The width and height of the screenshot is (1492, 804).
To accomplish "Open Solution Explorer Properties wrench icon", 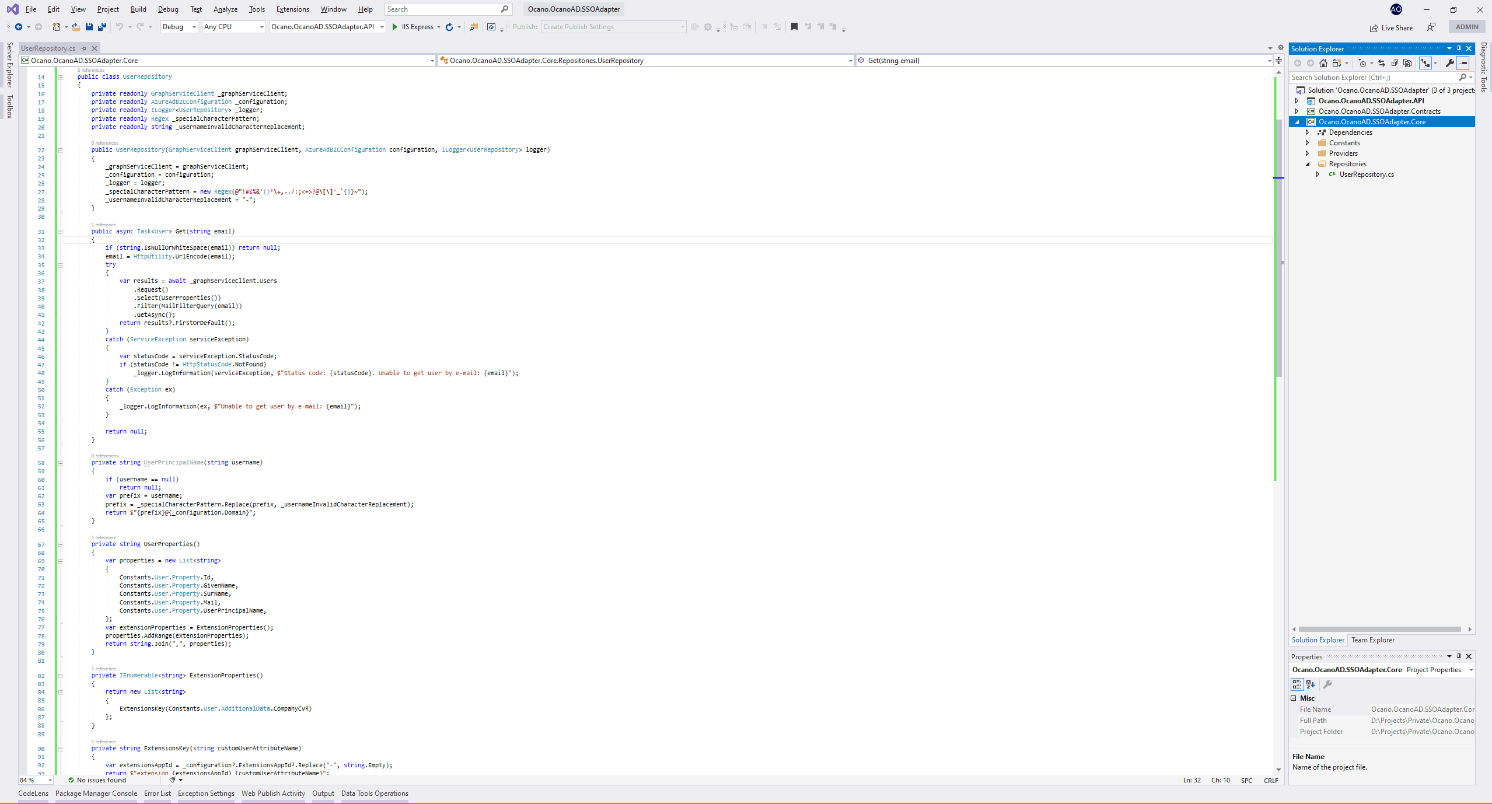I will coord(1449,63).
